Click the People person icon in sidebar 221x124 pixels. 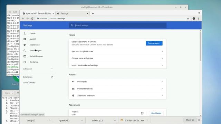coord(25,33)
